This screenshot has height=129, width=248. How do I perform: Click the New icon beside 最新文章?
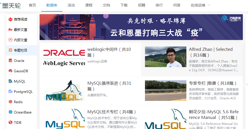click(10, 29)
